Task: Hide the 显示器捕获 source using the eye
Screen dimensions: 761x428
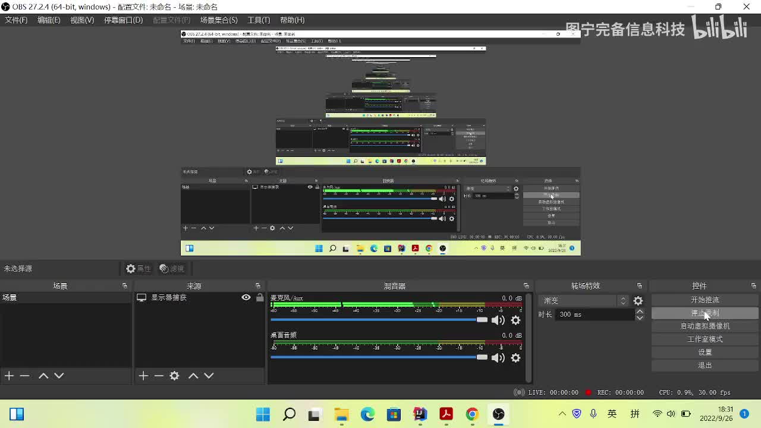Action: 246,297
